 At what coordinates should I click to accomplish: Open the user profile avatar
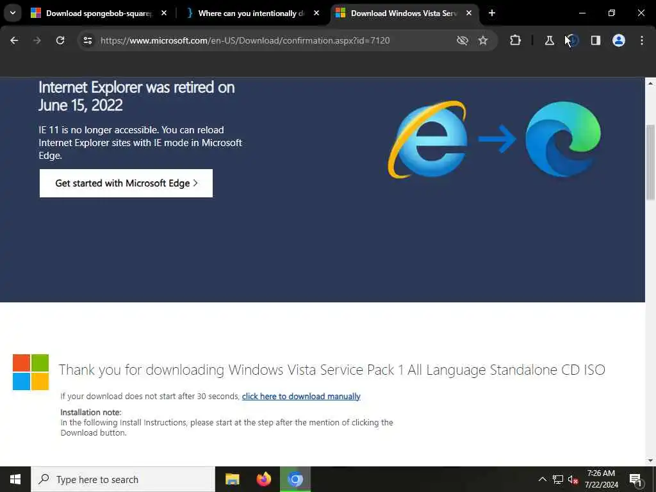(619, 40)
